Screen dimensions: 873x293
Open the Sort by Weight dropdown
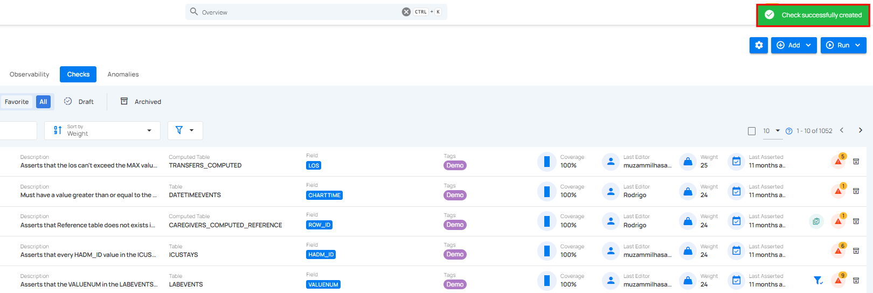tap(103, 130)
